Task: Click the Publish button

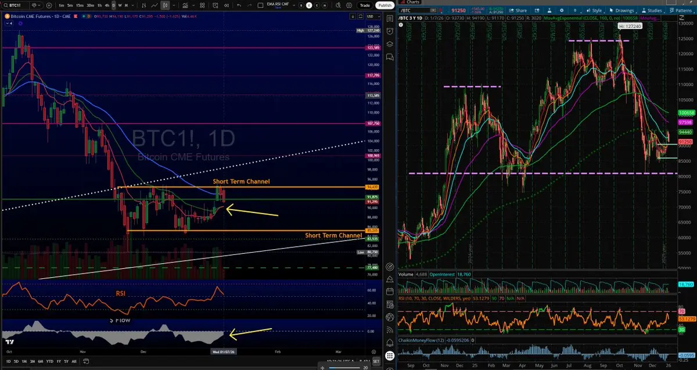Action: click(385, 5)
